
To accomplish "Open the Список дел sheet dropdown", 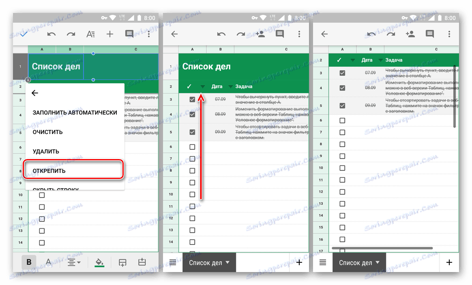I will click(x=209, y=262).
